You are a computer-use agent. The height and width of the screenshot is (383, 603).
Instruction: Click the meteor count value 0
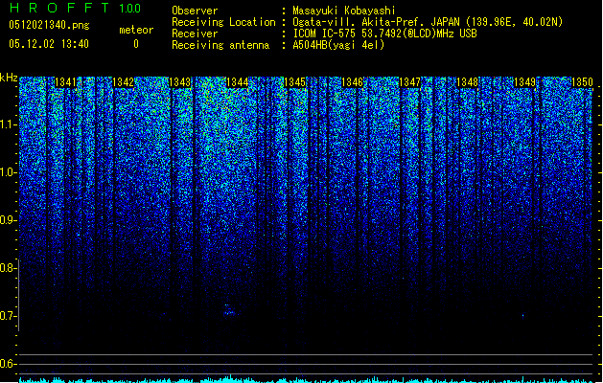point(136,44)
